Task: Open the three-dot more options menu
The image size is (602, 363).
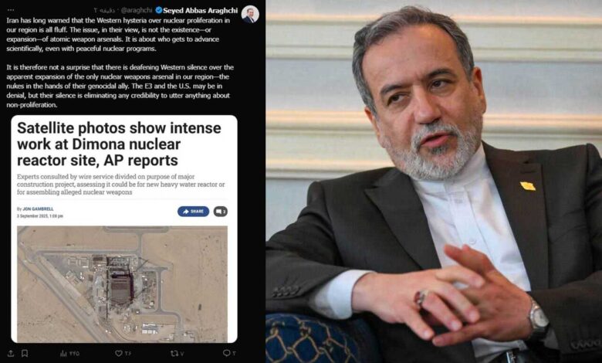Action: pos(11,10)
